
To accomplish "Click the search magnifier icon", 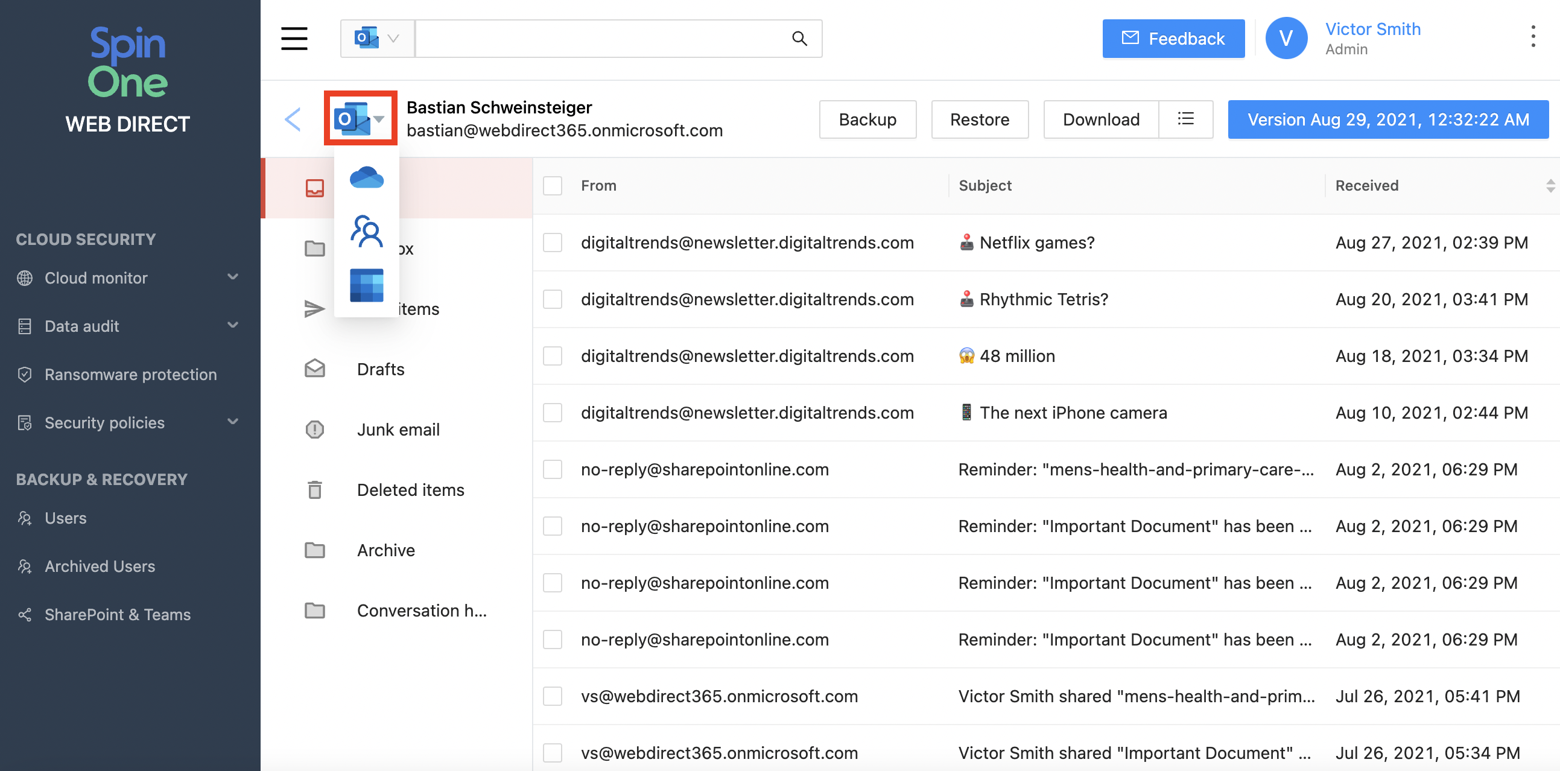I will (799, 39).
